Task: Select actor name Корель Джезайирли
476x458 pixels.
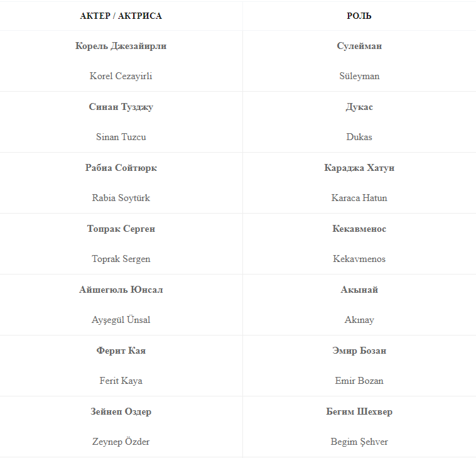Action: pos(121,46)
